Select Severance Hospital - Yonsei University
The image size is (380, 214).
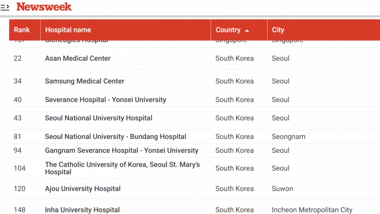click(106, 99)
